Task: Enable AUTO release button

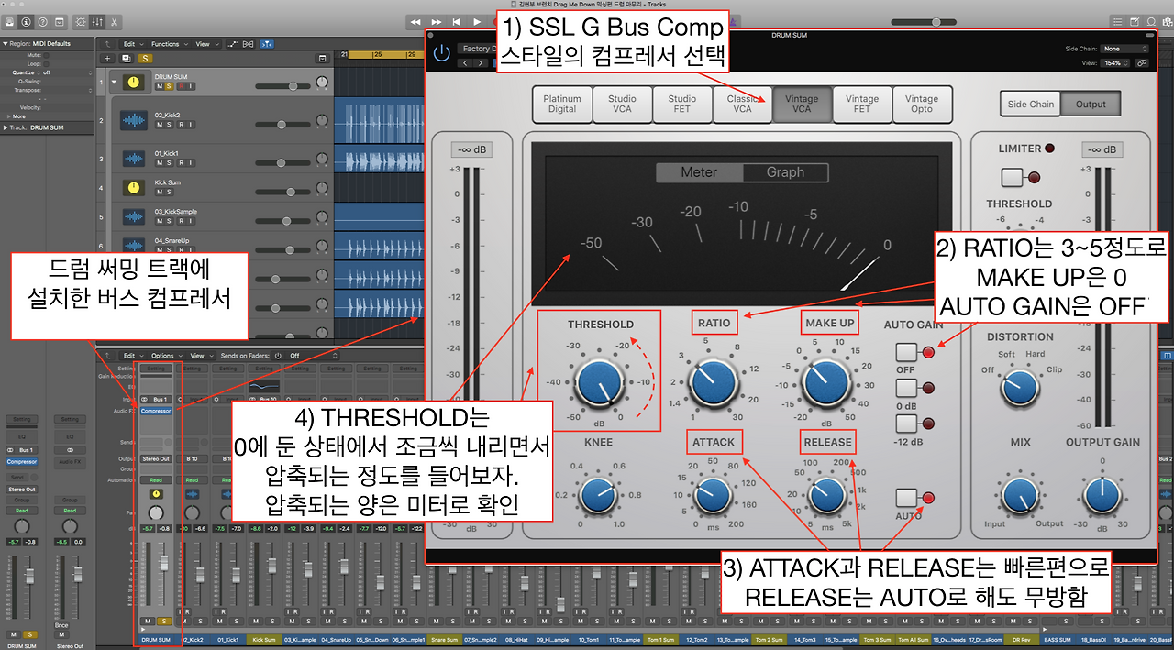Action: coord(907,498)
